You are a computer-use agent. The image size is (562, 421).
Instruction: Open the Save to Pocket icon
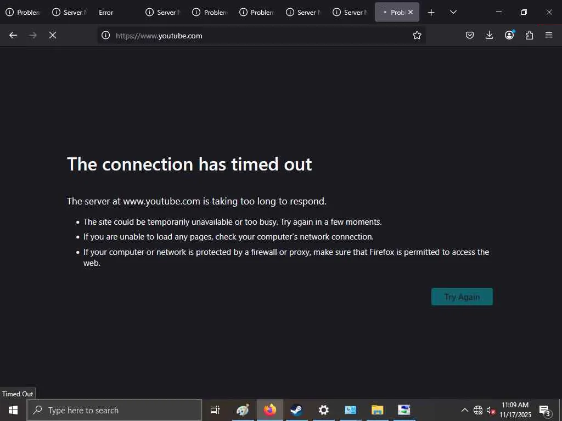click(470, 35)
